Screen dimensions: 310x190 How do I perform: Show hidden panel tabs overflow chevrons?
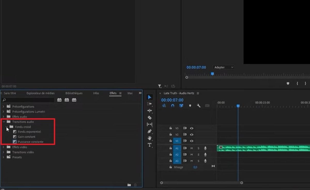[x=140, y=93]
